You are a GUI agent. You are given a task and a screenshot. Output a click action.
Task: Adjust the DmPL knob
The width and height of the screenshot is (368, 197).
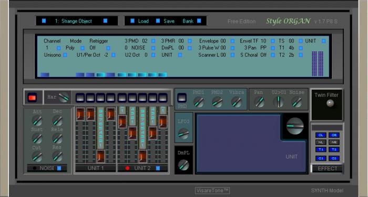pos(183,165)
